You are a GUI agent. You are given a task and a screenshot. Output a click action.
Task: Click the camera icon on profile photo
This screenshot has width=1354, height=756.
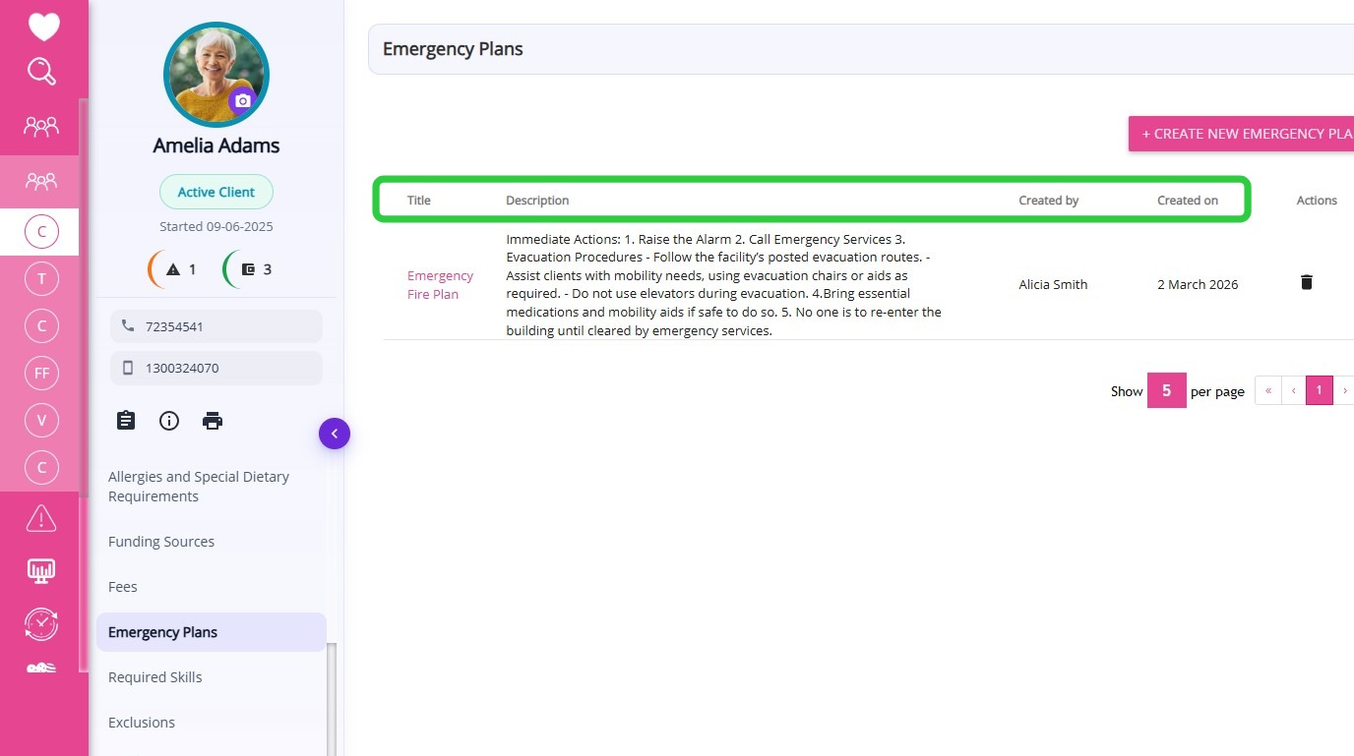[x=242, y=100]
